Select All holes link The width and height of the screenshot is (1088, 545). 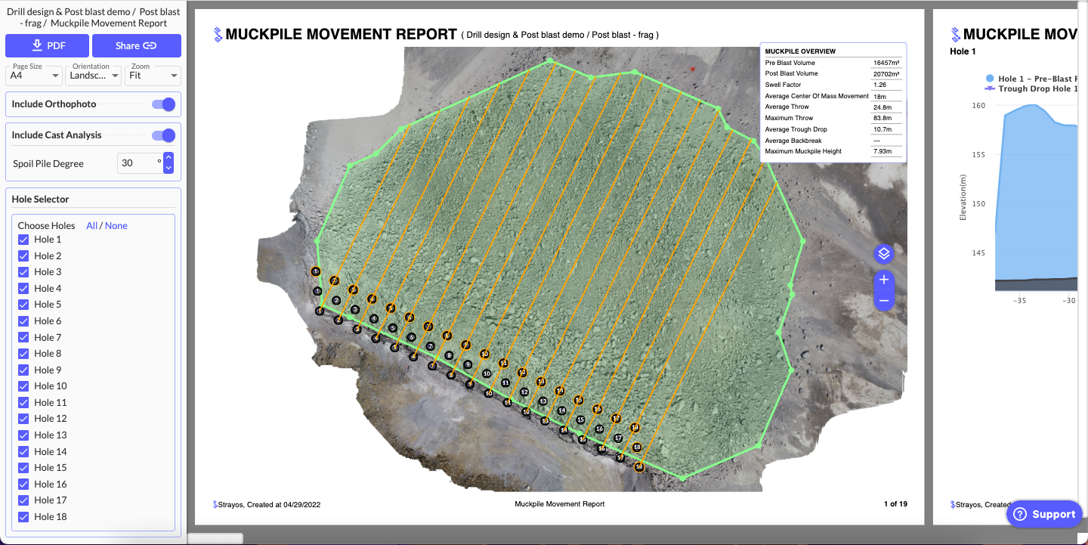tap(91, 225)
